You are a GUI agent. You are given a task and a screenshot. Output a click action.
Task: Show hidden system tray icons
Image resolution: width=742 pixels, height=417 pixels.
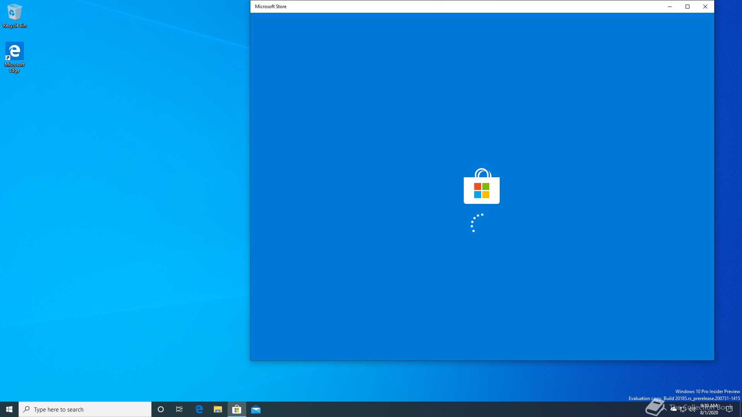pyautogui.click(x=664, y=409)
